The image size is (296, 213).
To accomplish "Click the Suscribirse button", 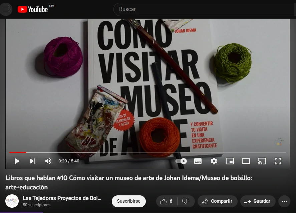I will (x=129, y=201).
